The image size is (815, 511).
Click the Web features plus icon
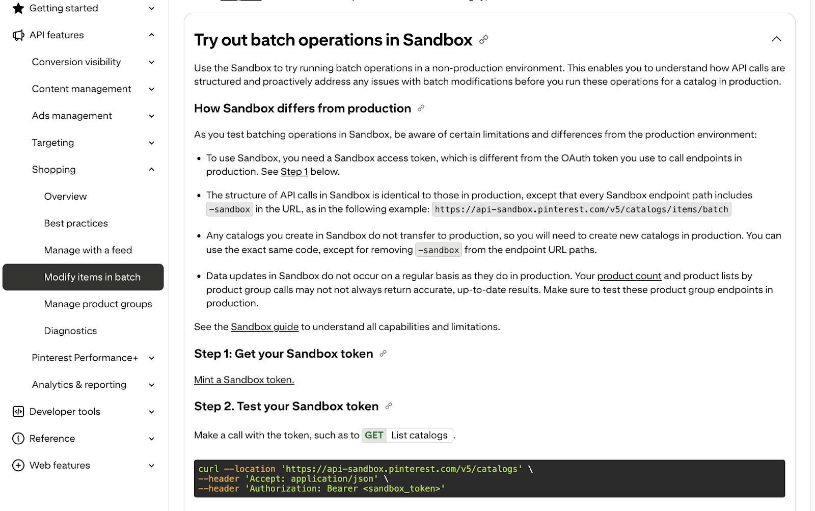click(x=18, y=466)
